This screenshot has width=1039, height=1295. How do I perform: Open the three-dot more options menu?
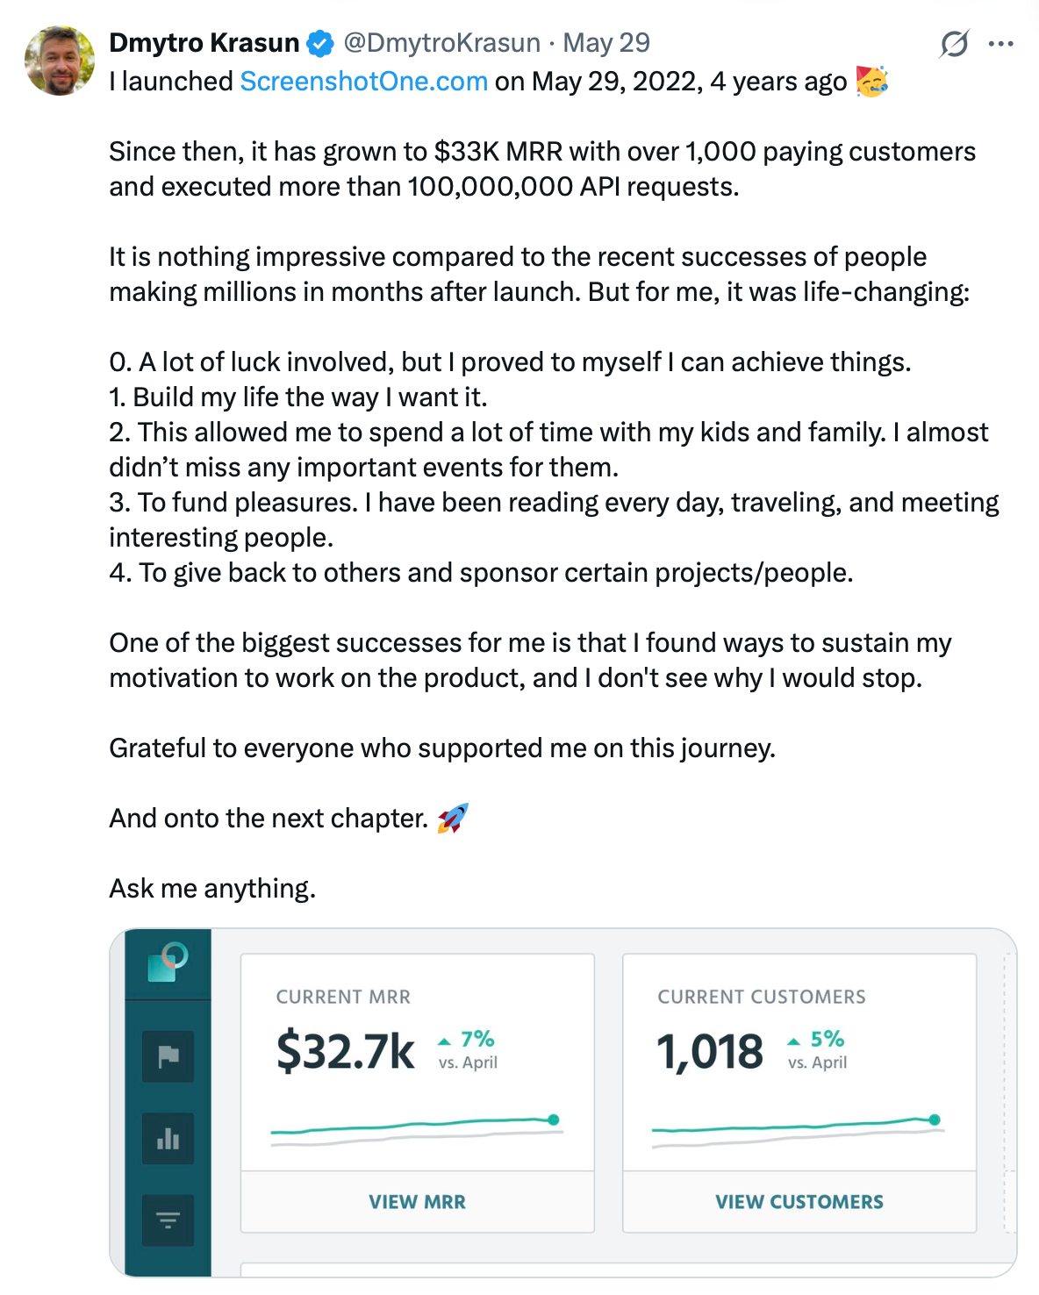(x=1001, y=43)
